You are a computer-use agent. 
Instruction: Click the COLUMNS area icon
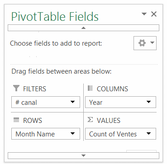click(x=90, y=88)
